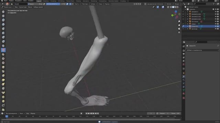
Task: Open the Material properties tab icon
Action: [x=184, y=94]
